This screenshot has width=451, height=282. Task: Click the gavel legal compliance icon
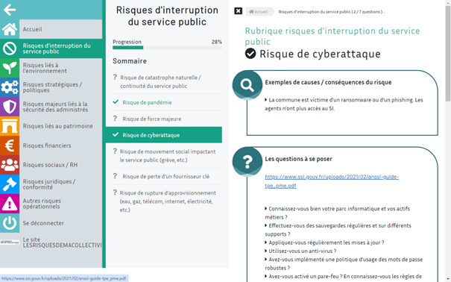point(10,184)
